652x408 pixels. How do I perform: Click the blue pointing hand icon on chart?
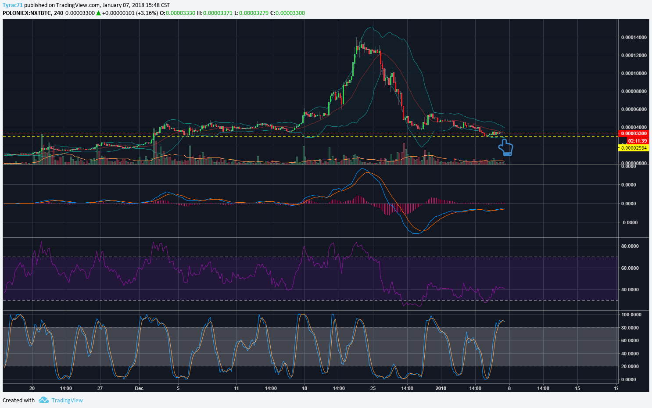click(x=506, y=147)
